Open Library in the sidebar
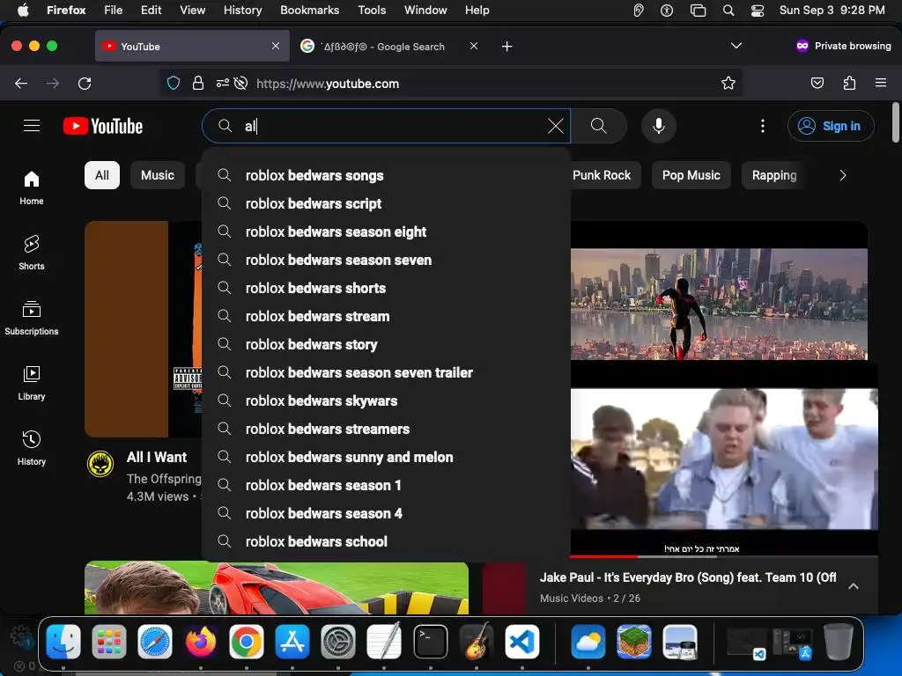902x676 pixels. pyautogui.click(x=32, y=383)
